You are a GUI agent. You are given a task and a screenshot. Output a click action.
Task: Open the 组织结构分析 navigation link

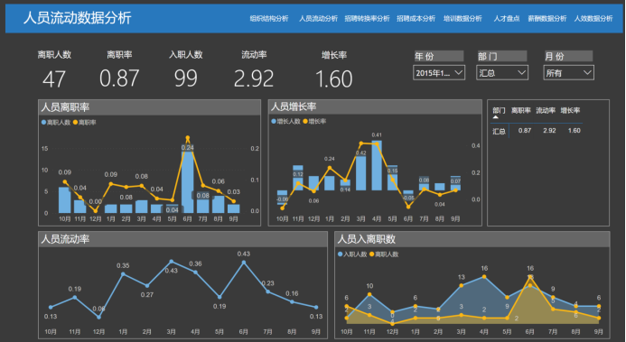click(x=268, y=18)
